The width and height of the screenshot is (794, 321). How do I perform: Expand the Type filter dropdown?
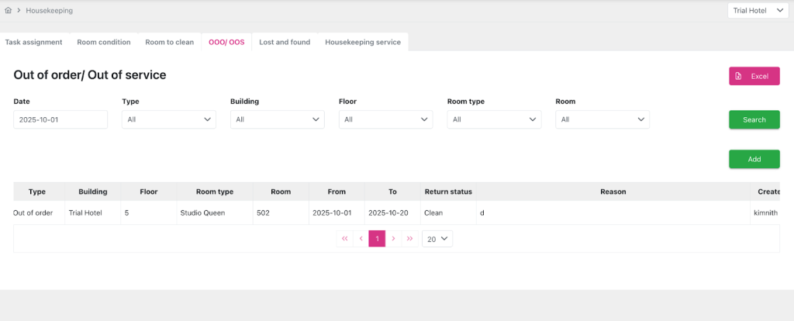coord(168,119)
